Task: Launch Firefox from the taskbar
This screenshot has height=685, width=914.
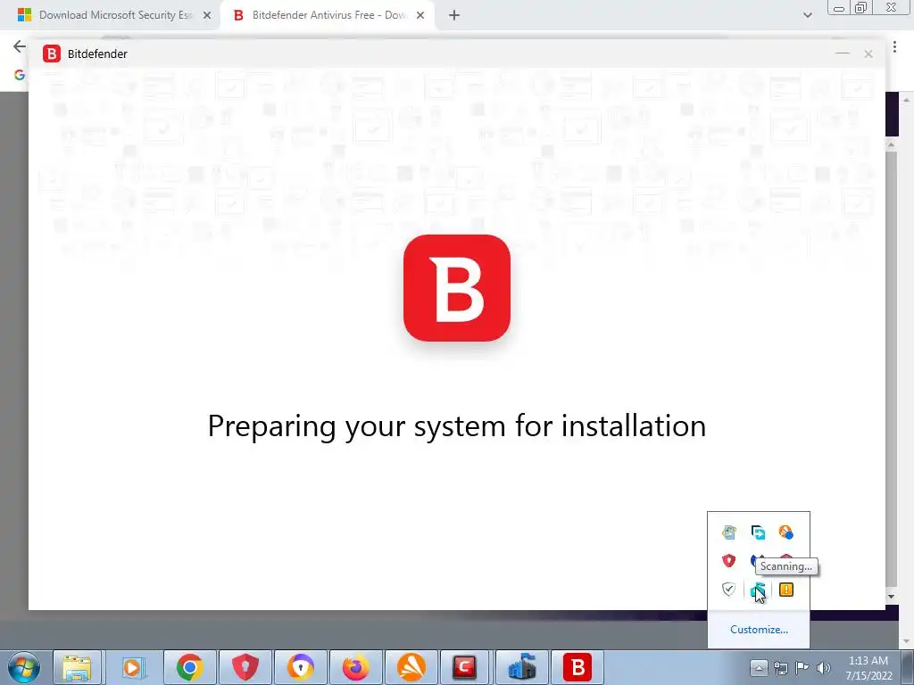Action: pos(355,667)
